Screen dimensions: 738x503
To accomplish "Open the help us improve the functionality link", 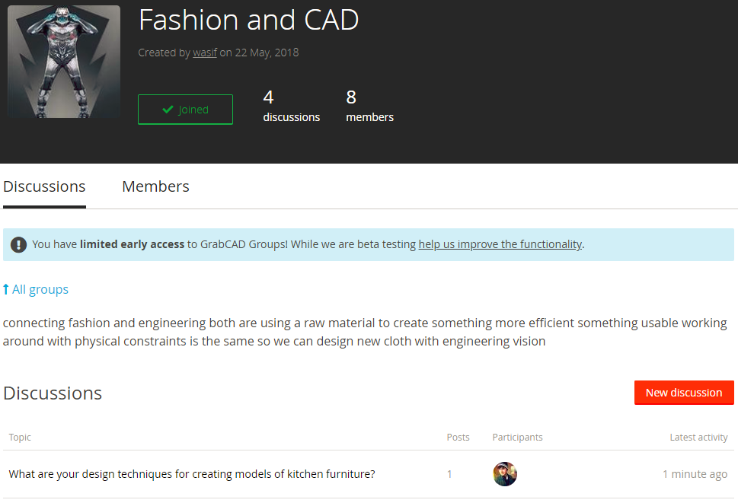I will coord(500,244).
